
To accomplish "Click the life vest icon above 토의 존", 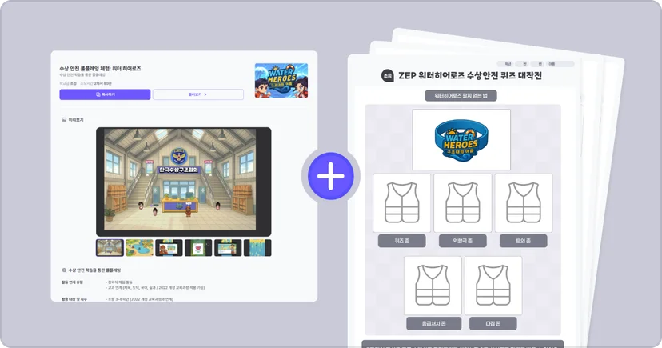I will (x=524, y=202).
